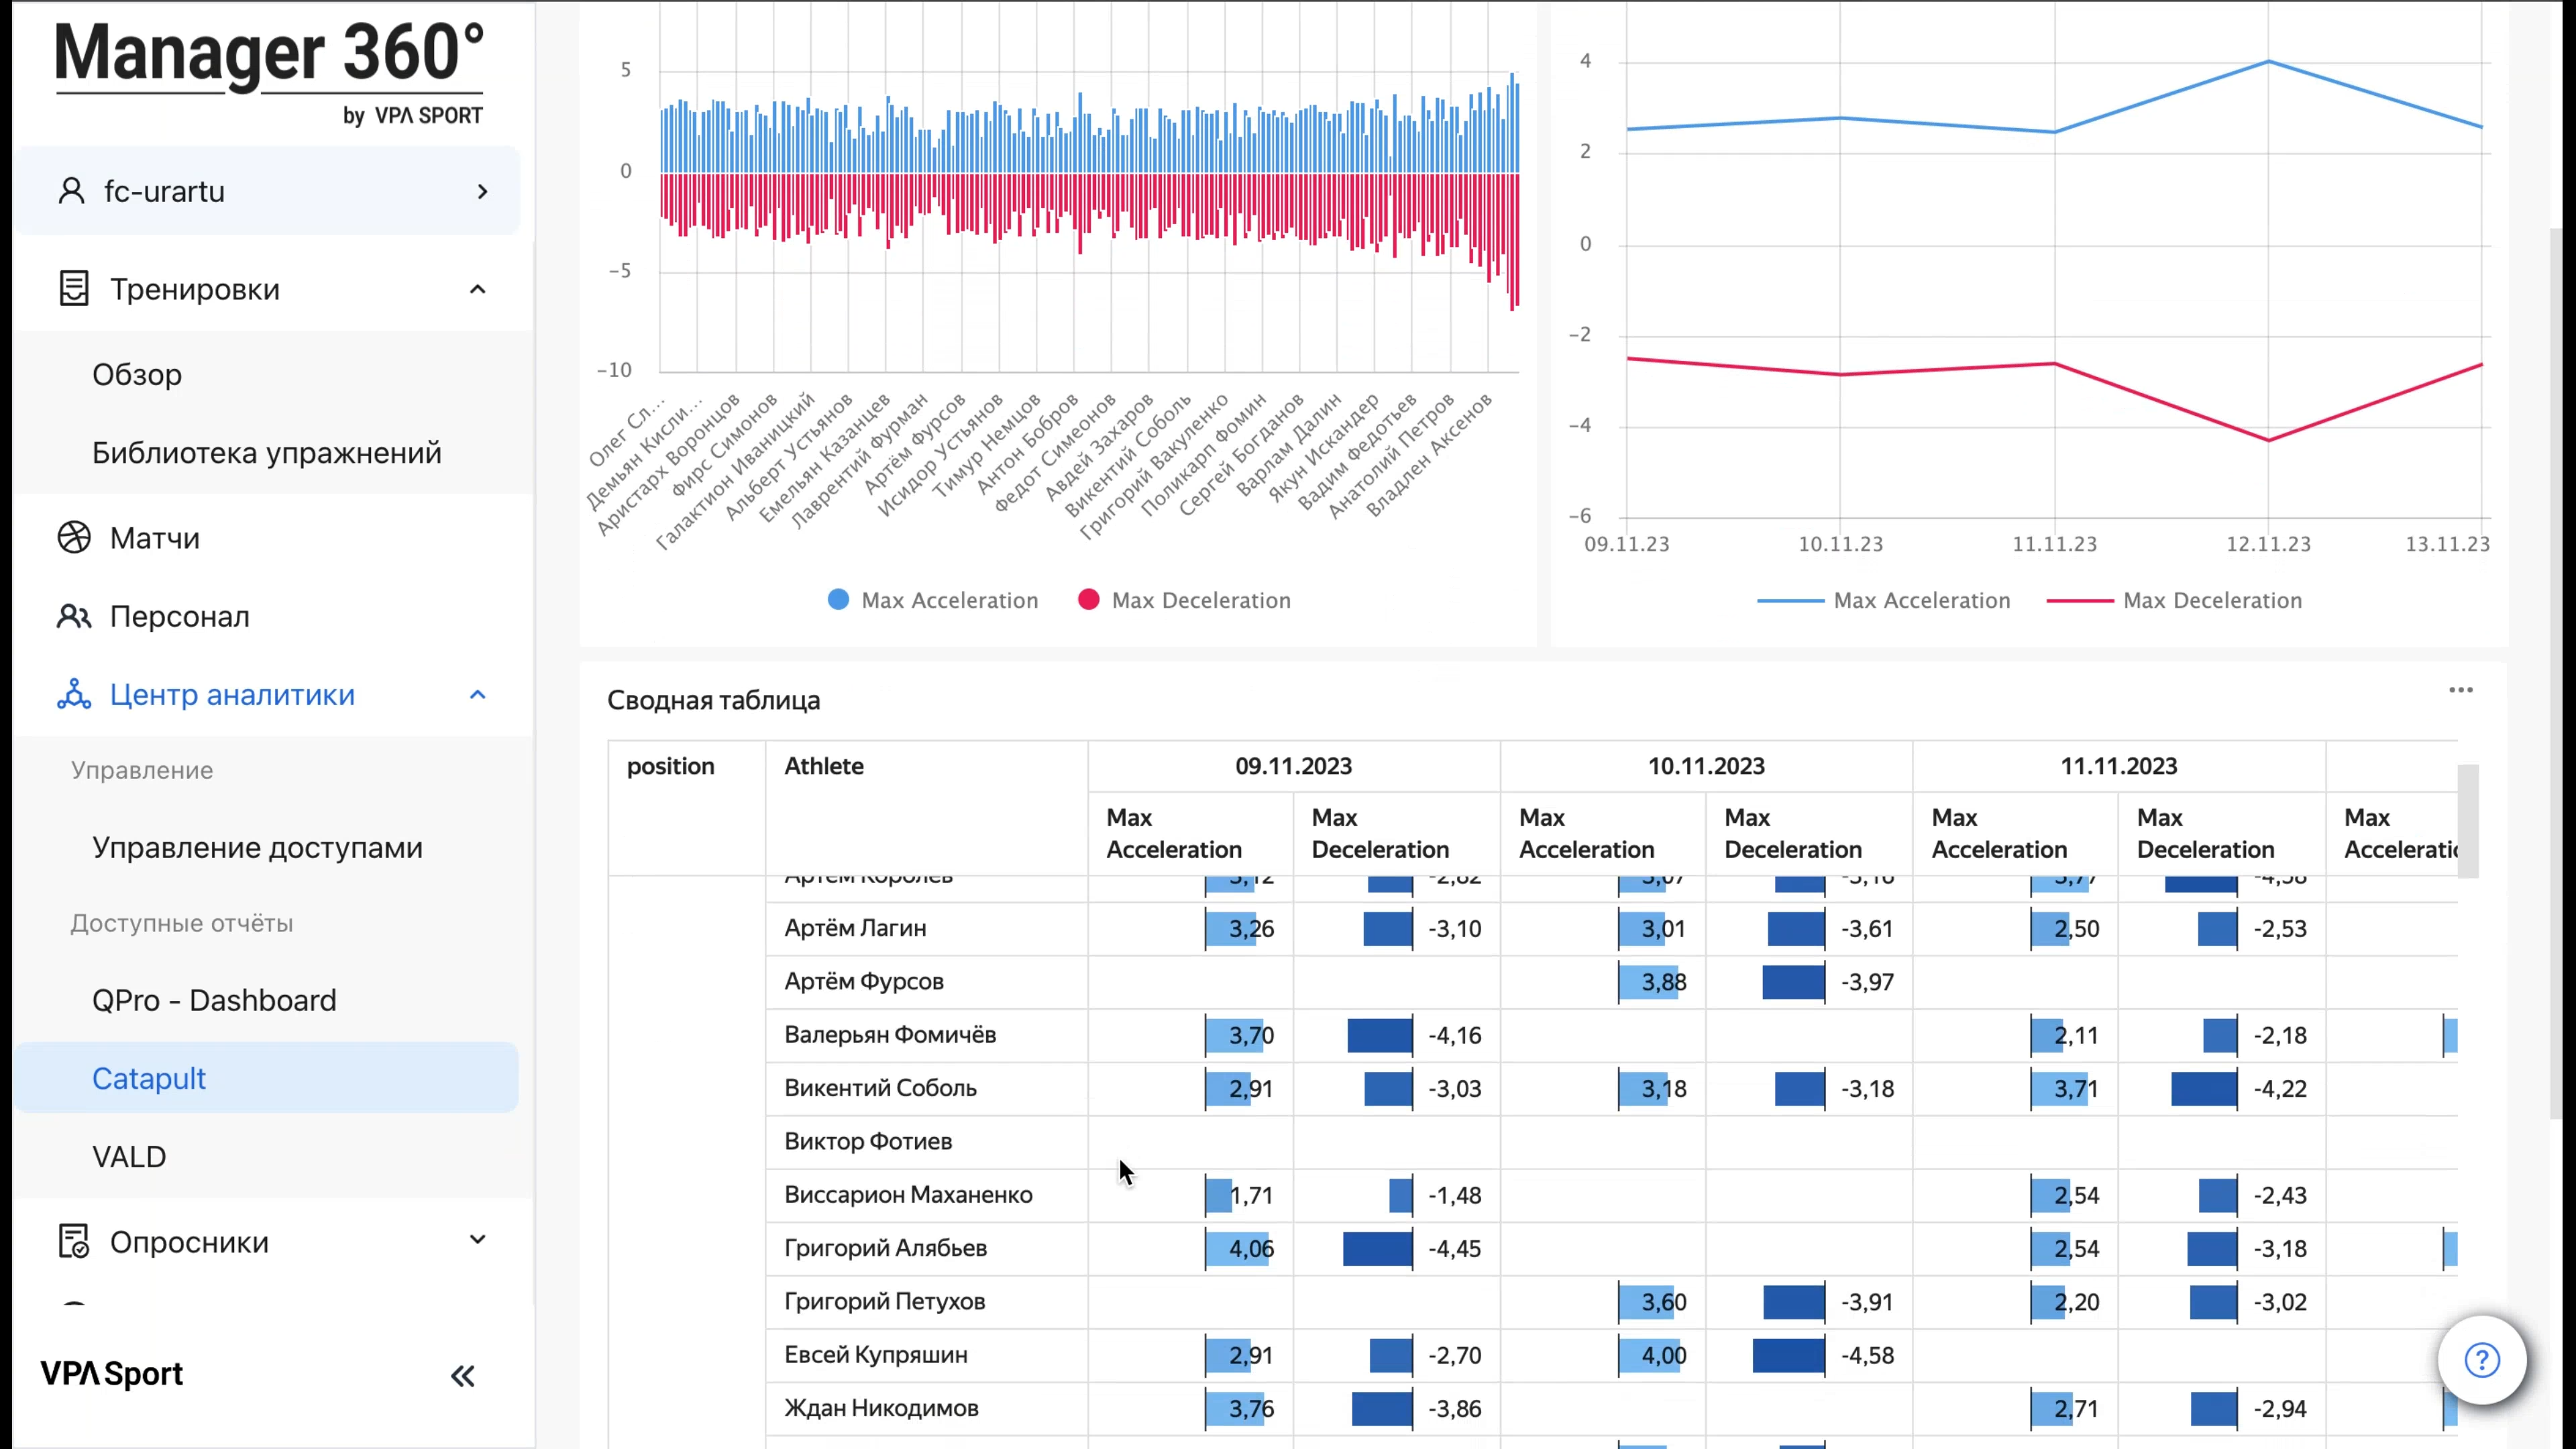Image resolution: width=2576 pixels, height=1449 pixels.
Task: Open the VALD report
Action: tap(129, 1156)
